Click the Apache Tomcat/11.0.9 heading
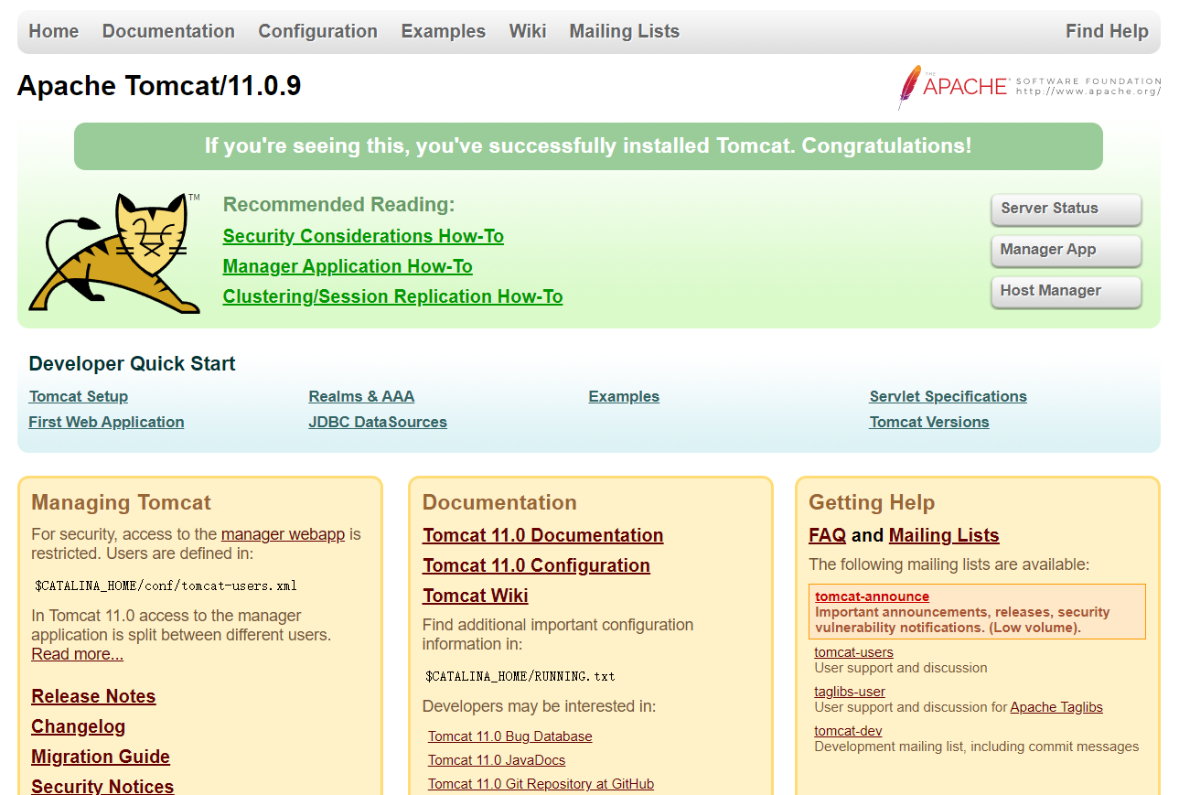This screenshot has width=1179, height=795. tap(159, 86)
